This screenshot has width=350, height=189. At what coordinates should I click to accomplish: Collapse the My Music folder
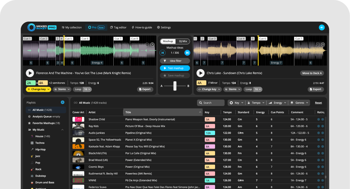tap(63, 130)
